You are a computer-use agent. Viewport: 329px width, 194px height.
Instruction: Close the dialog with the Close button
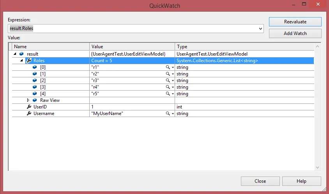click(x=260, y=181)
